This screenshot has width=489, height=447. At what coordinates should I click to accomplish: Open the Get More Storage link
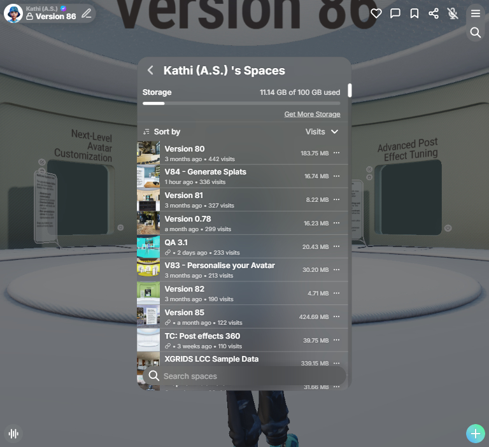click(312, 115)
